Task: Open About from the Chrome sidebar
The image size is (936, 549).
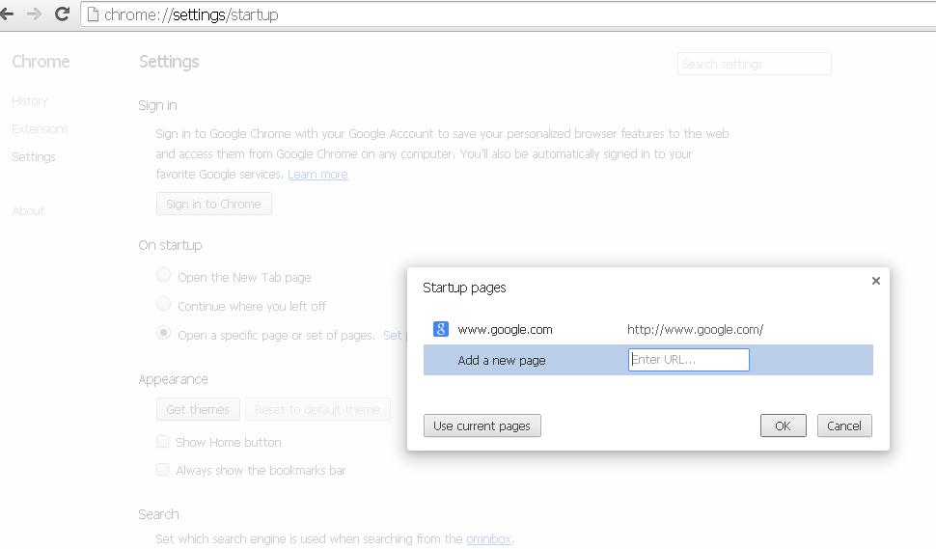Action: (28, 210)
